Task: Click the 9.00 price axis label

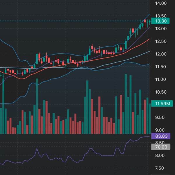Action: pyautogui.click(x=160, y=130)
